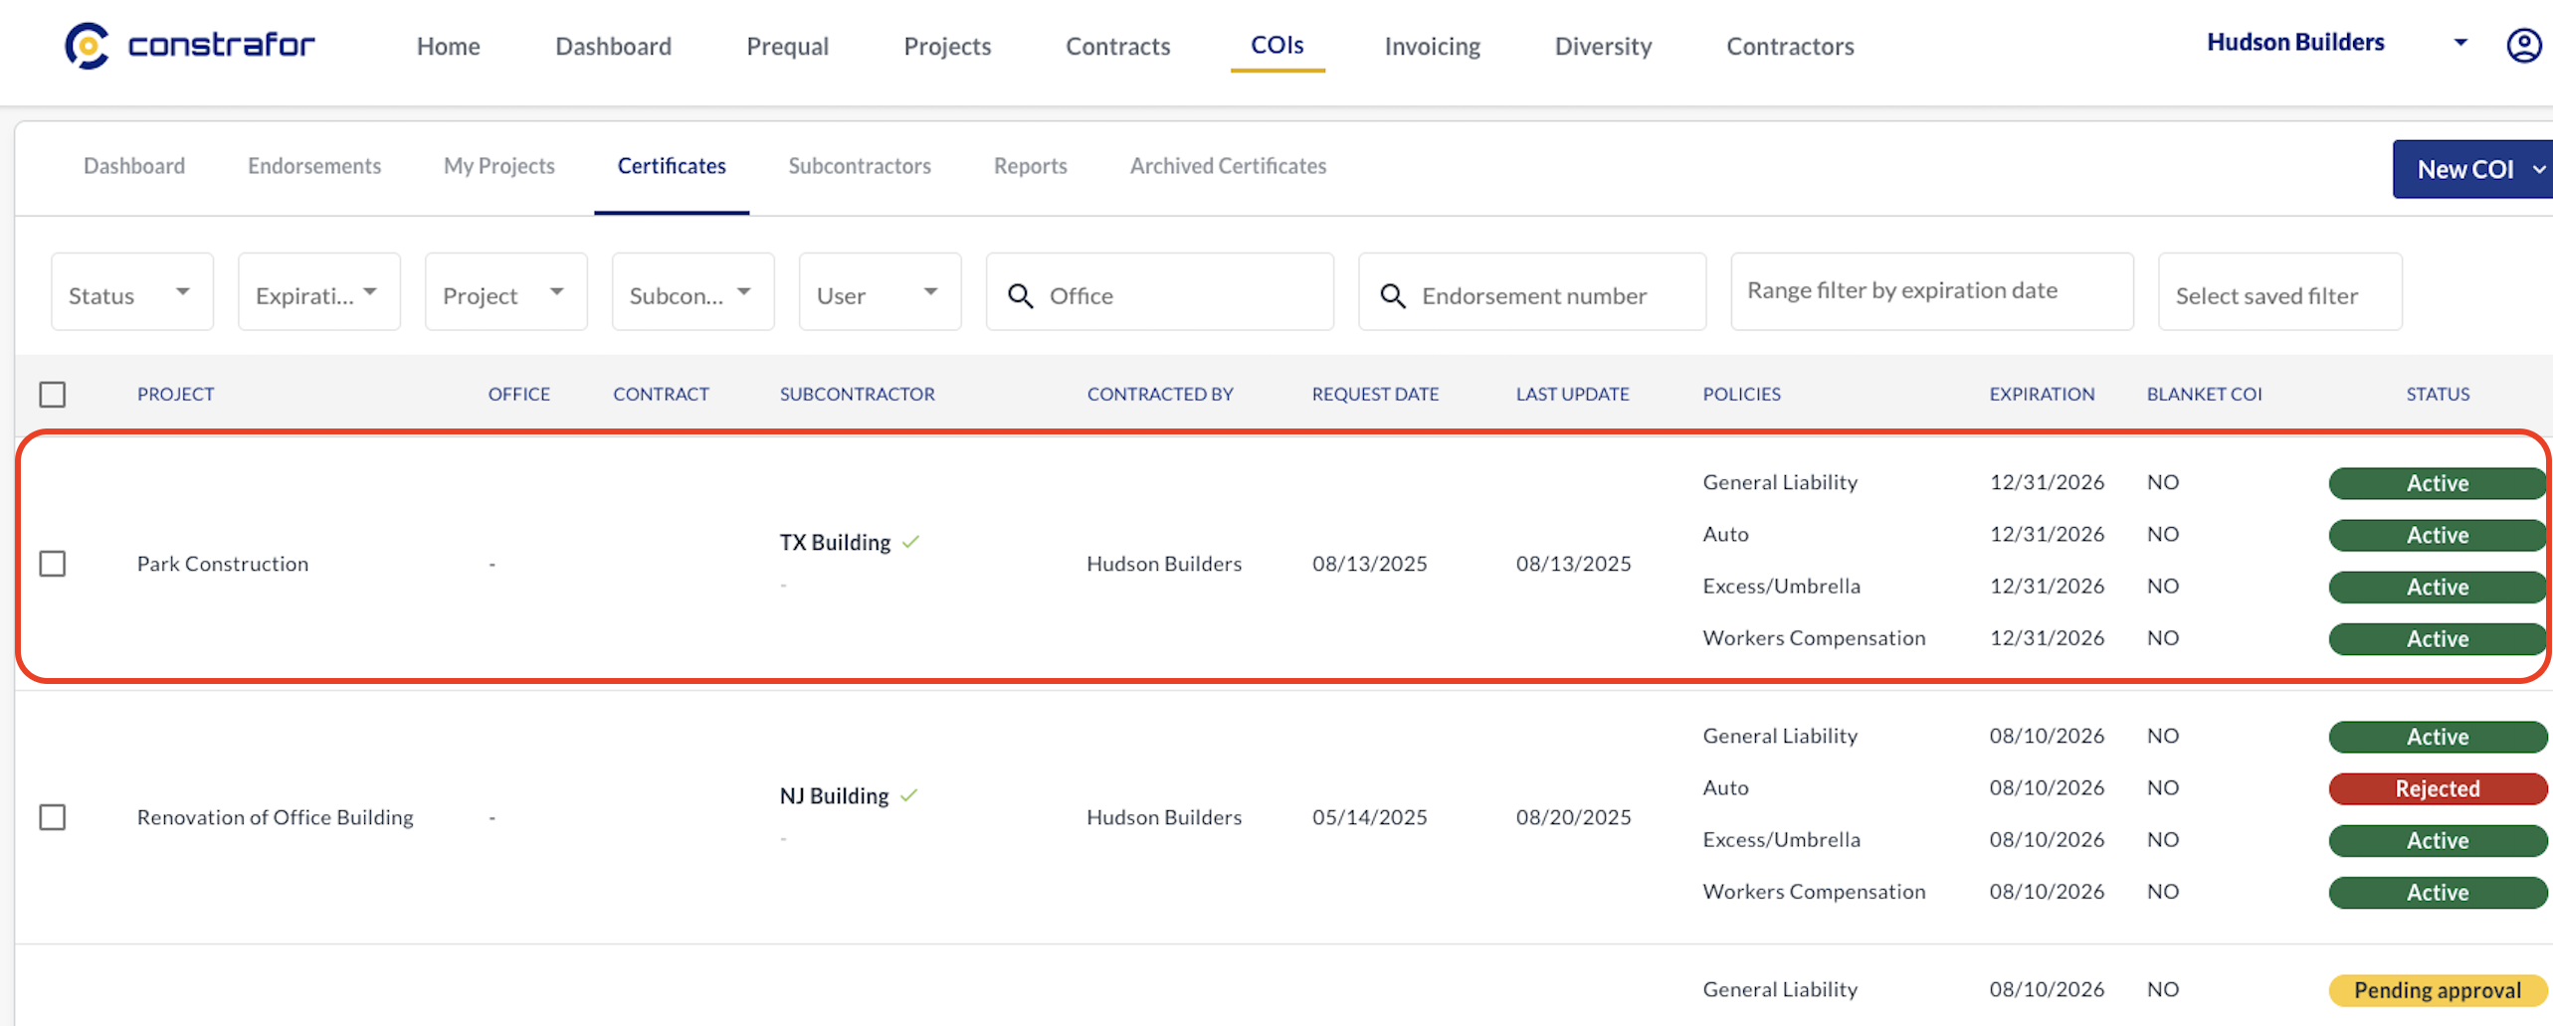This screenshot has height=1026, width=2553.
Task: Open the New COI dropdown arrow
Action: [x=2538, y=169]
